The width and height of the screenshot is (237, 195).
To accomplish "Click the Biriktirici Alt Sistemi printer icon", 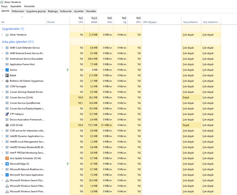I will tap(7, 81).
